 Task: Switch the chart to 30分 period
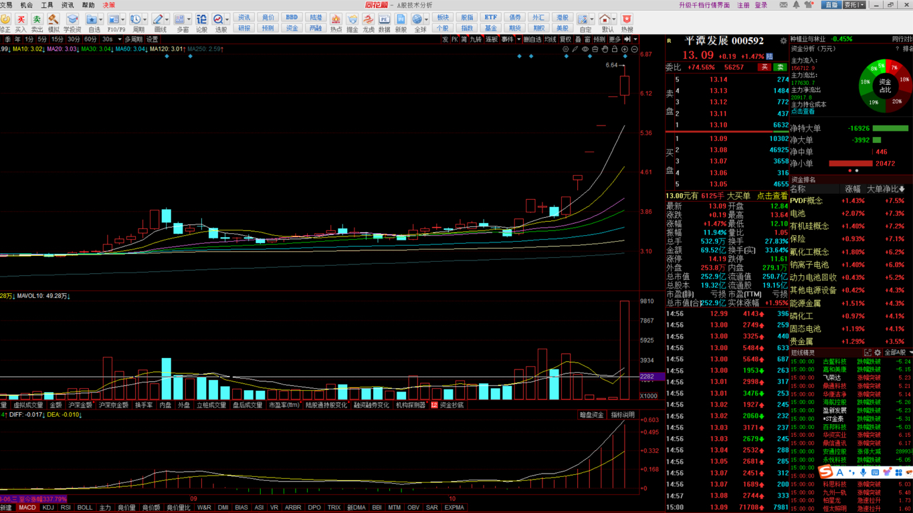click(x=74, y=40)
